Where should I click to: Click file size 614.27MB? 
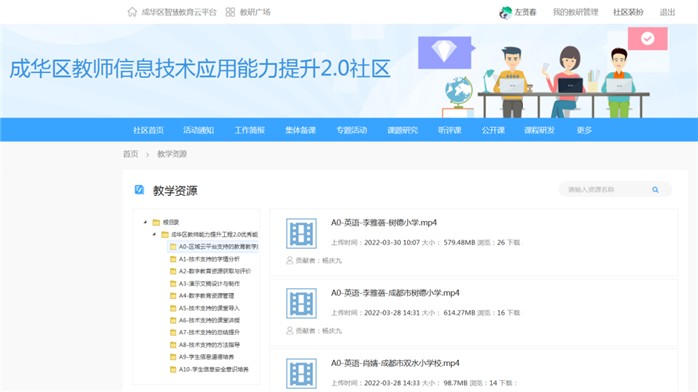click(x=459, y=313)
